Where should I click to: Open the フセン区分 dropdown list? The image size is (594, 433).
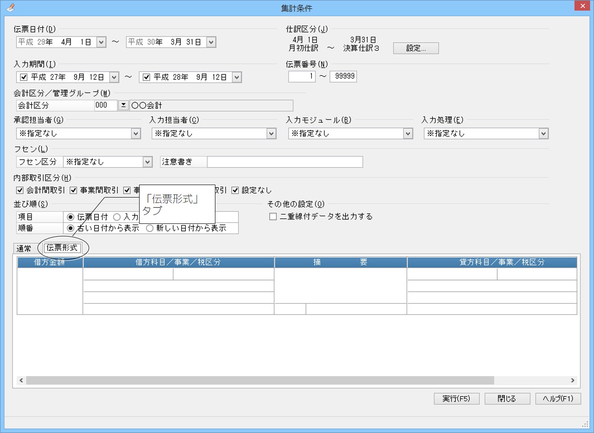pyautogui.click(x=148, y=162)
